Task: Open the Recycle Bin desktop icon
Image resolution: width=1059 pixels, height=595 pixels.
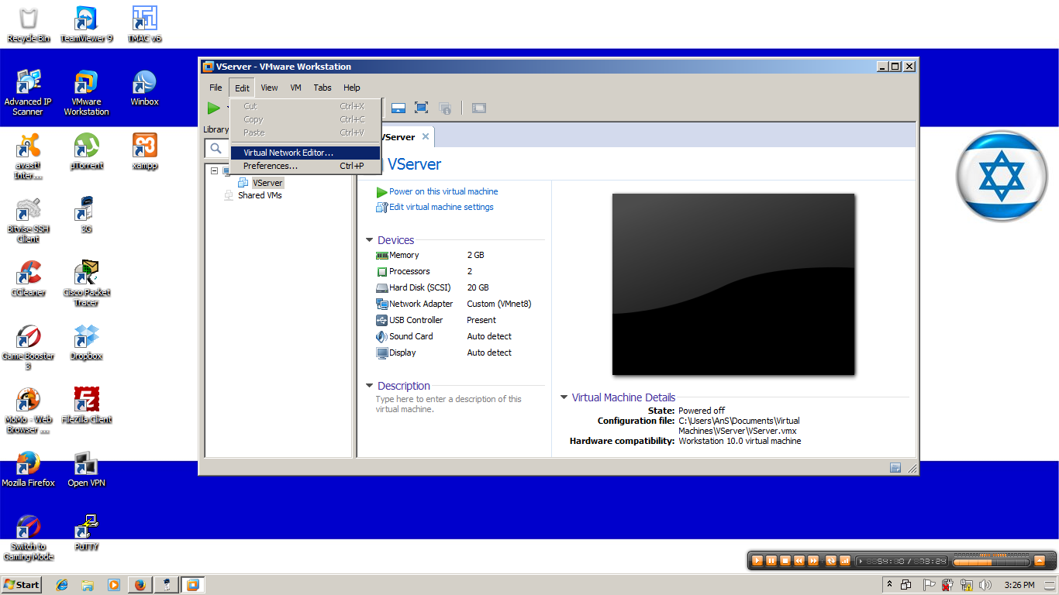Action: (x=28, y=24)
